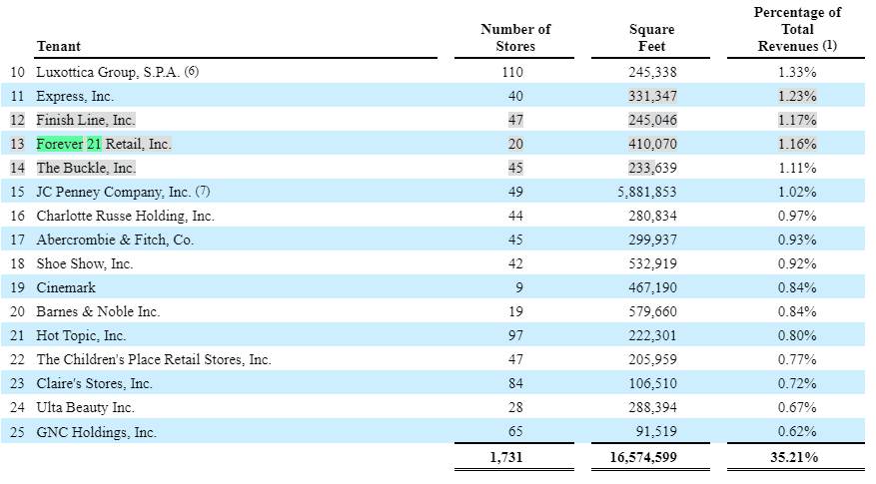Click footnote marker (6) beside Luxottica
The image size is (876, 484).
pos(192,71)
